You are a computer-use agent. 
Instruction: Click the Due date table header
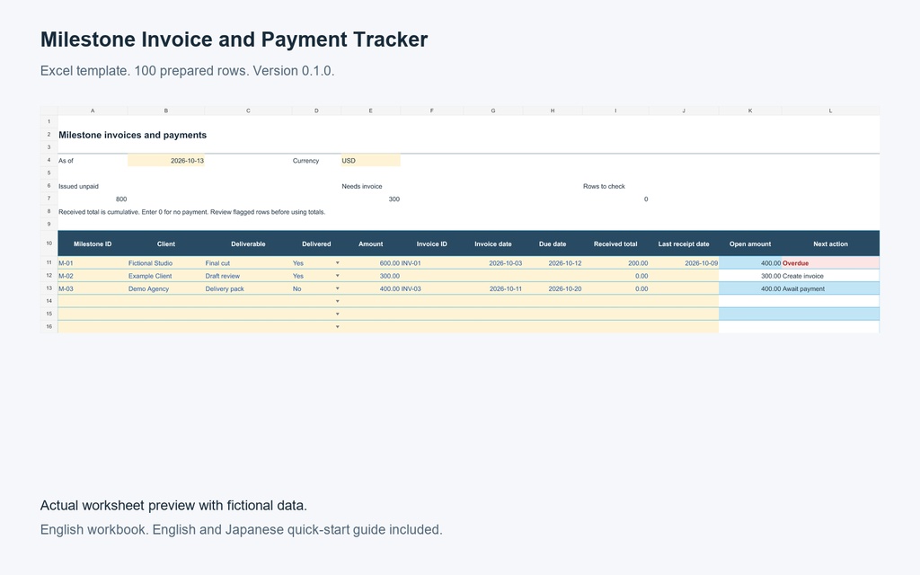(553, 244)
